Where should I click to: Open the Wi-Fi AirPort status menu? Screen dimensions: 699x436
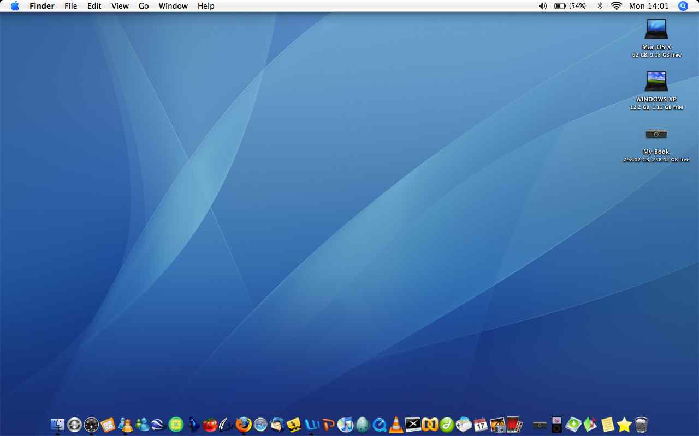pos(617,6)
